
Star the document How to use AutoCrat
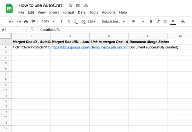click(70, 5)
